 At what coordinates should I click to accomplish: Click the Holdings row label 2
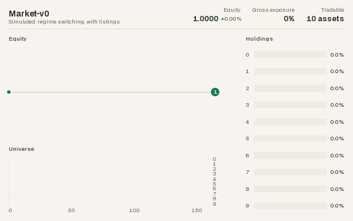(x=248, y=88)
